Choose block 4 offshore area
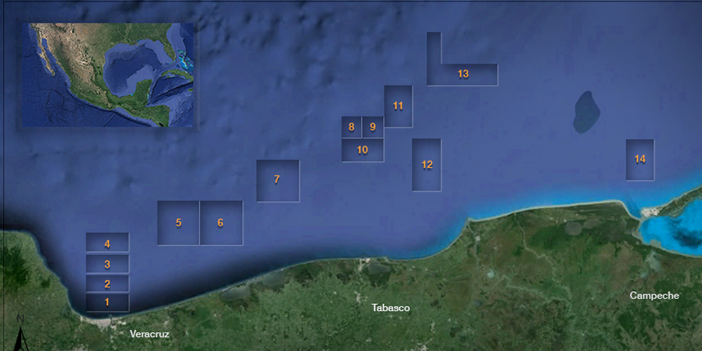Viewport: 702px width, 351px height. pyautogui.click(x=108, y=242)
